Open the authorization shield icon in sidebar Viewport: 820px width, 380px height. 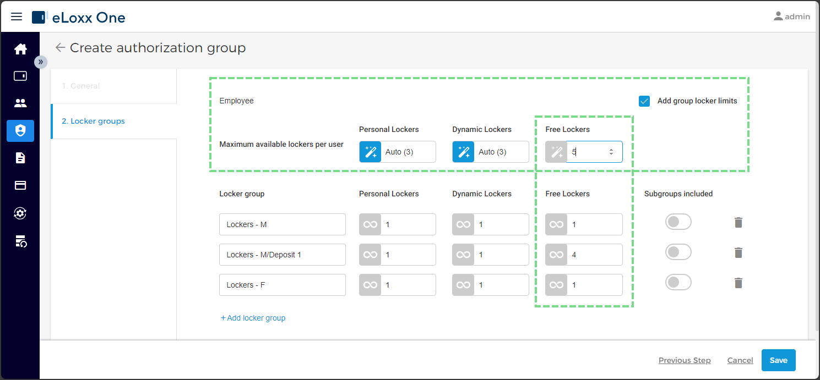click(x=20, y=130)
